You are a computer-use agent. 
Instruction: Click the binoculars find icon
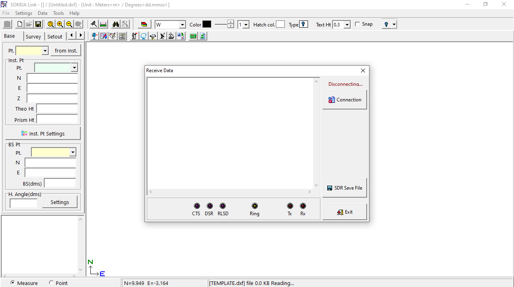point(116,24)
